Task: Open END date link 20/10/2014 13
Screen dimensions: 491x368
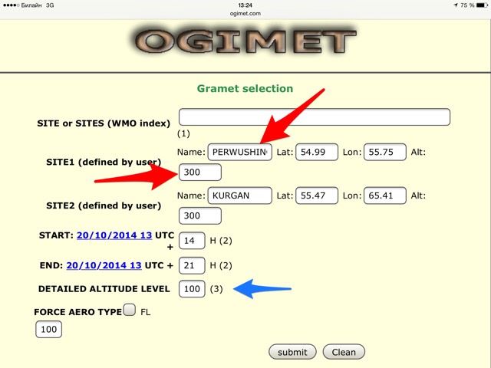Action: point(104,265)
